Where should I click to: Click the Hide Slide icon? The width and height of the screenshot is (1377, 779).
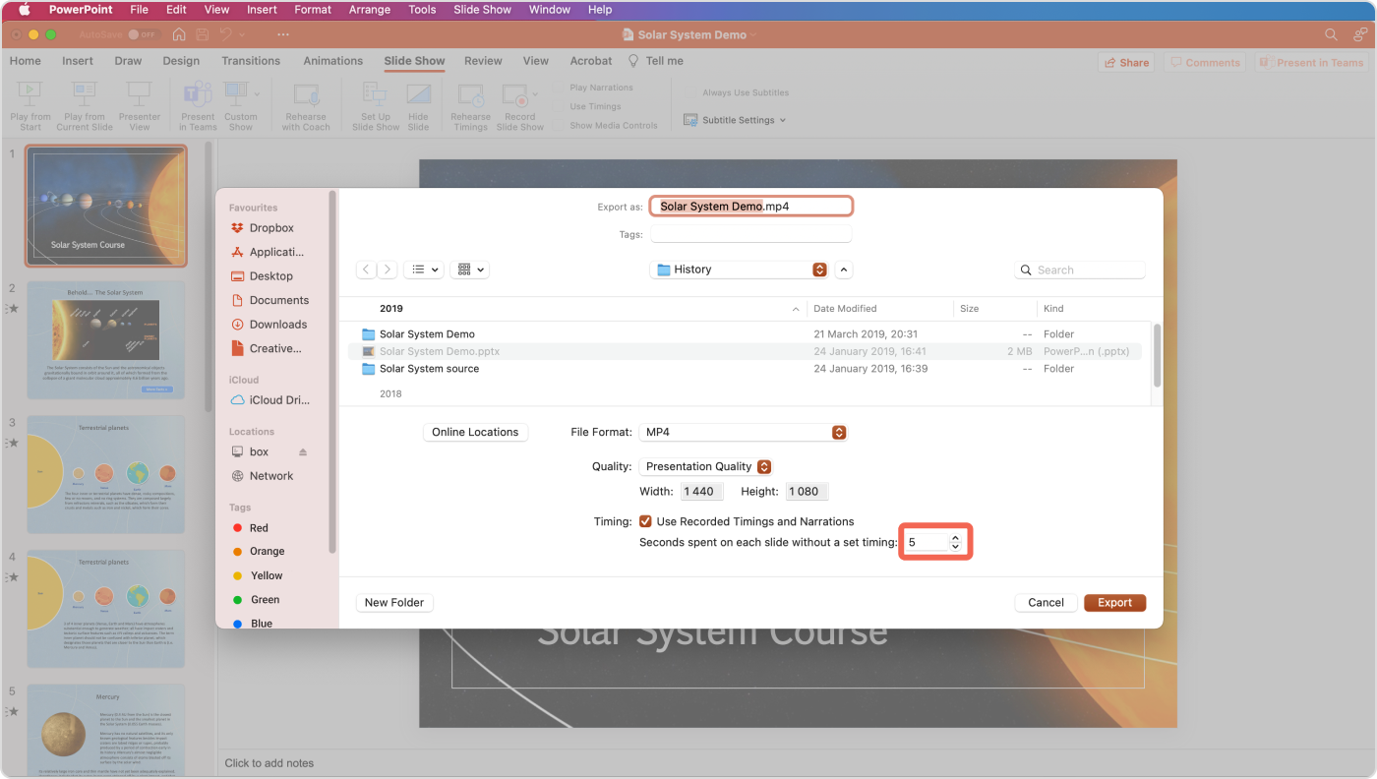[x=418, y=95]
